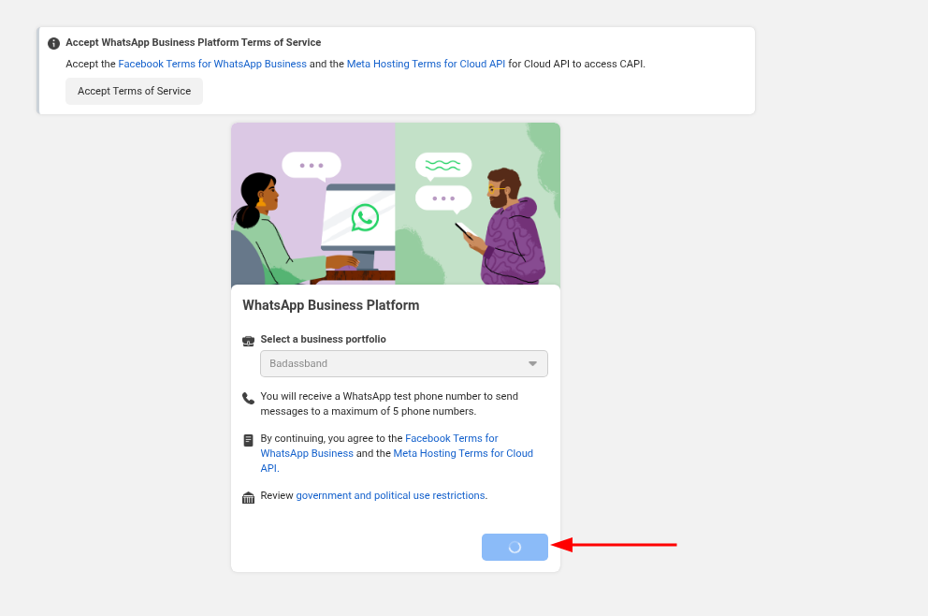
Task: Click the WhatsApp logo on the monitor
Action: point(364,218)
